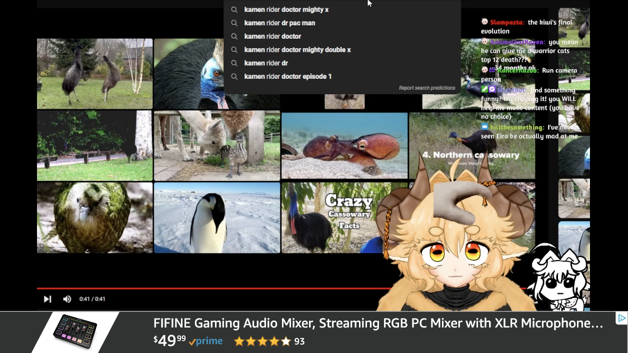
Task: Open the FIFINE Gaming Audio Mixer ad title
Action: click(378, 323)
